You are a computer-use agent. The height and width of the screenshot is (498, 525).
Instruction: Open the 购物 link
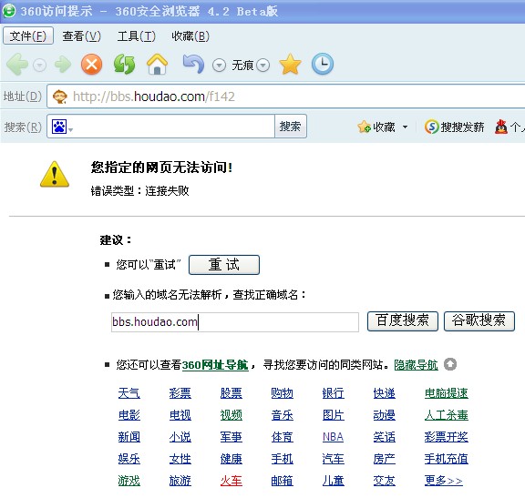(283, 393)
